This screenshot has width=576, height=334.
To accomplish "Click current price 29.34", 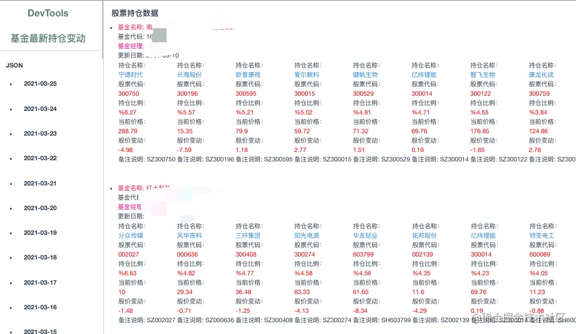I will click(x=185, y=292).
